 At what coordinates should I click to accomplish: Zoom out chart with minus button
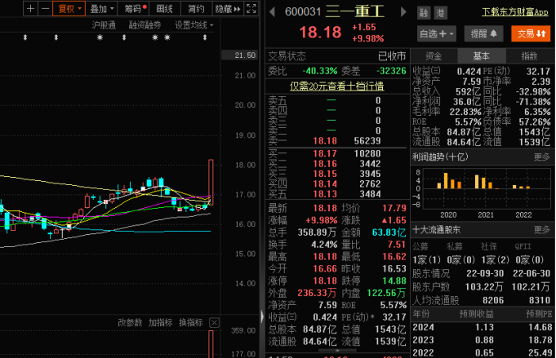pos(45,9)
